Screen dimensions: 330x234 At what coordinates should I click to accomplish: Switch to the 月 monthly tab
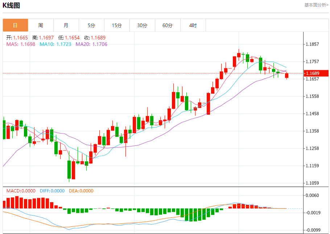66,25
